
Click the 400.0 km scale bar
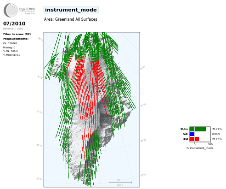120,183
